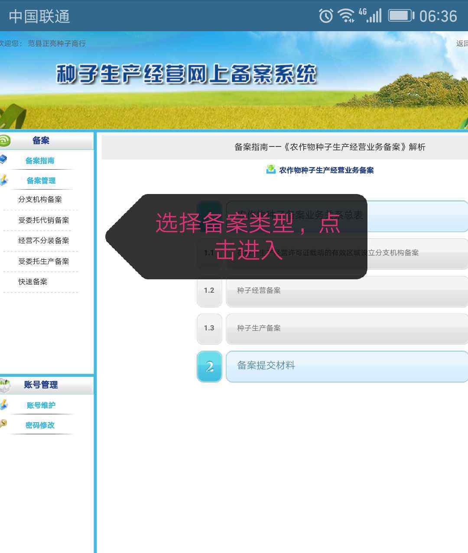Click the green download icon beside 农作物种子生产经营业务备案
Image resolution: width=468 pixels, height=553 pixels.
tap(271, 169)
